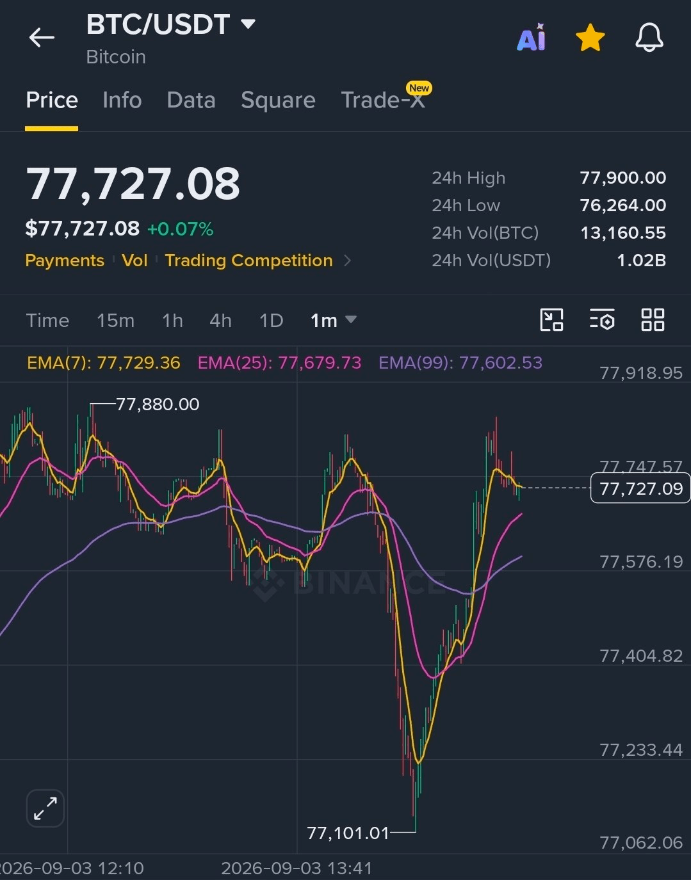Tap 24h Vol(BTC) value 13,160.55

click(x=622, y=233)
